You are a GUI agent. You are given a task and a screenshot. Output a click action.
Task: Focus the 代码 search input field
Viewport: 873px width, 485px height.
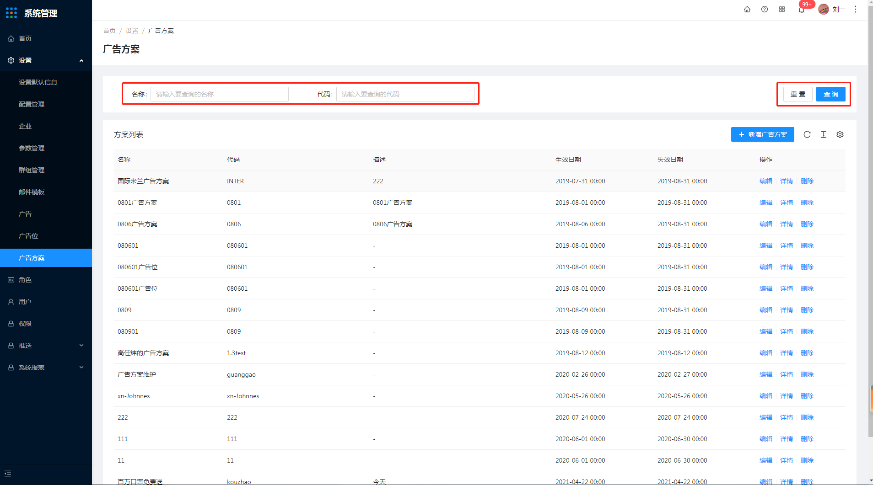405,94
